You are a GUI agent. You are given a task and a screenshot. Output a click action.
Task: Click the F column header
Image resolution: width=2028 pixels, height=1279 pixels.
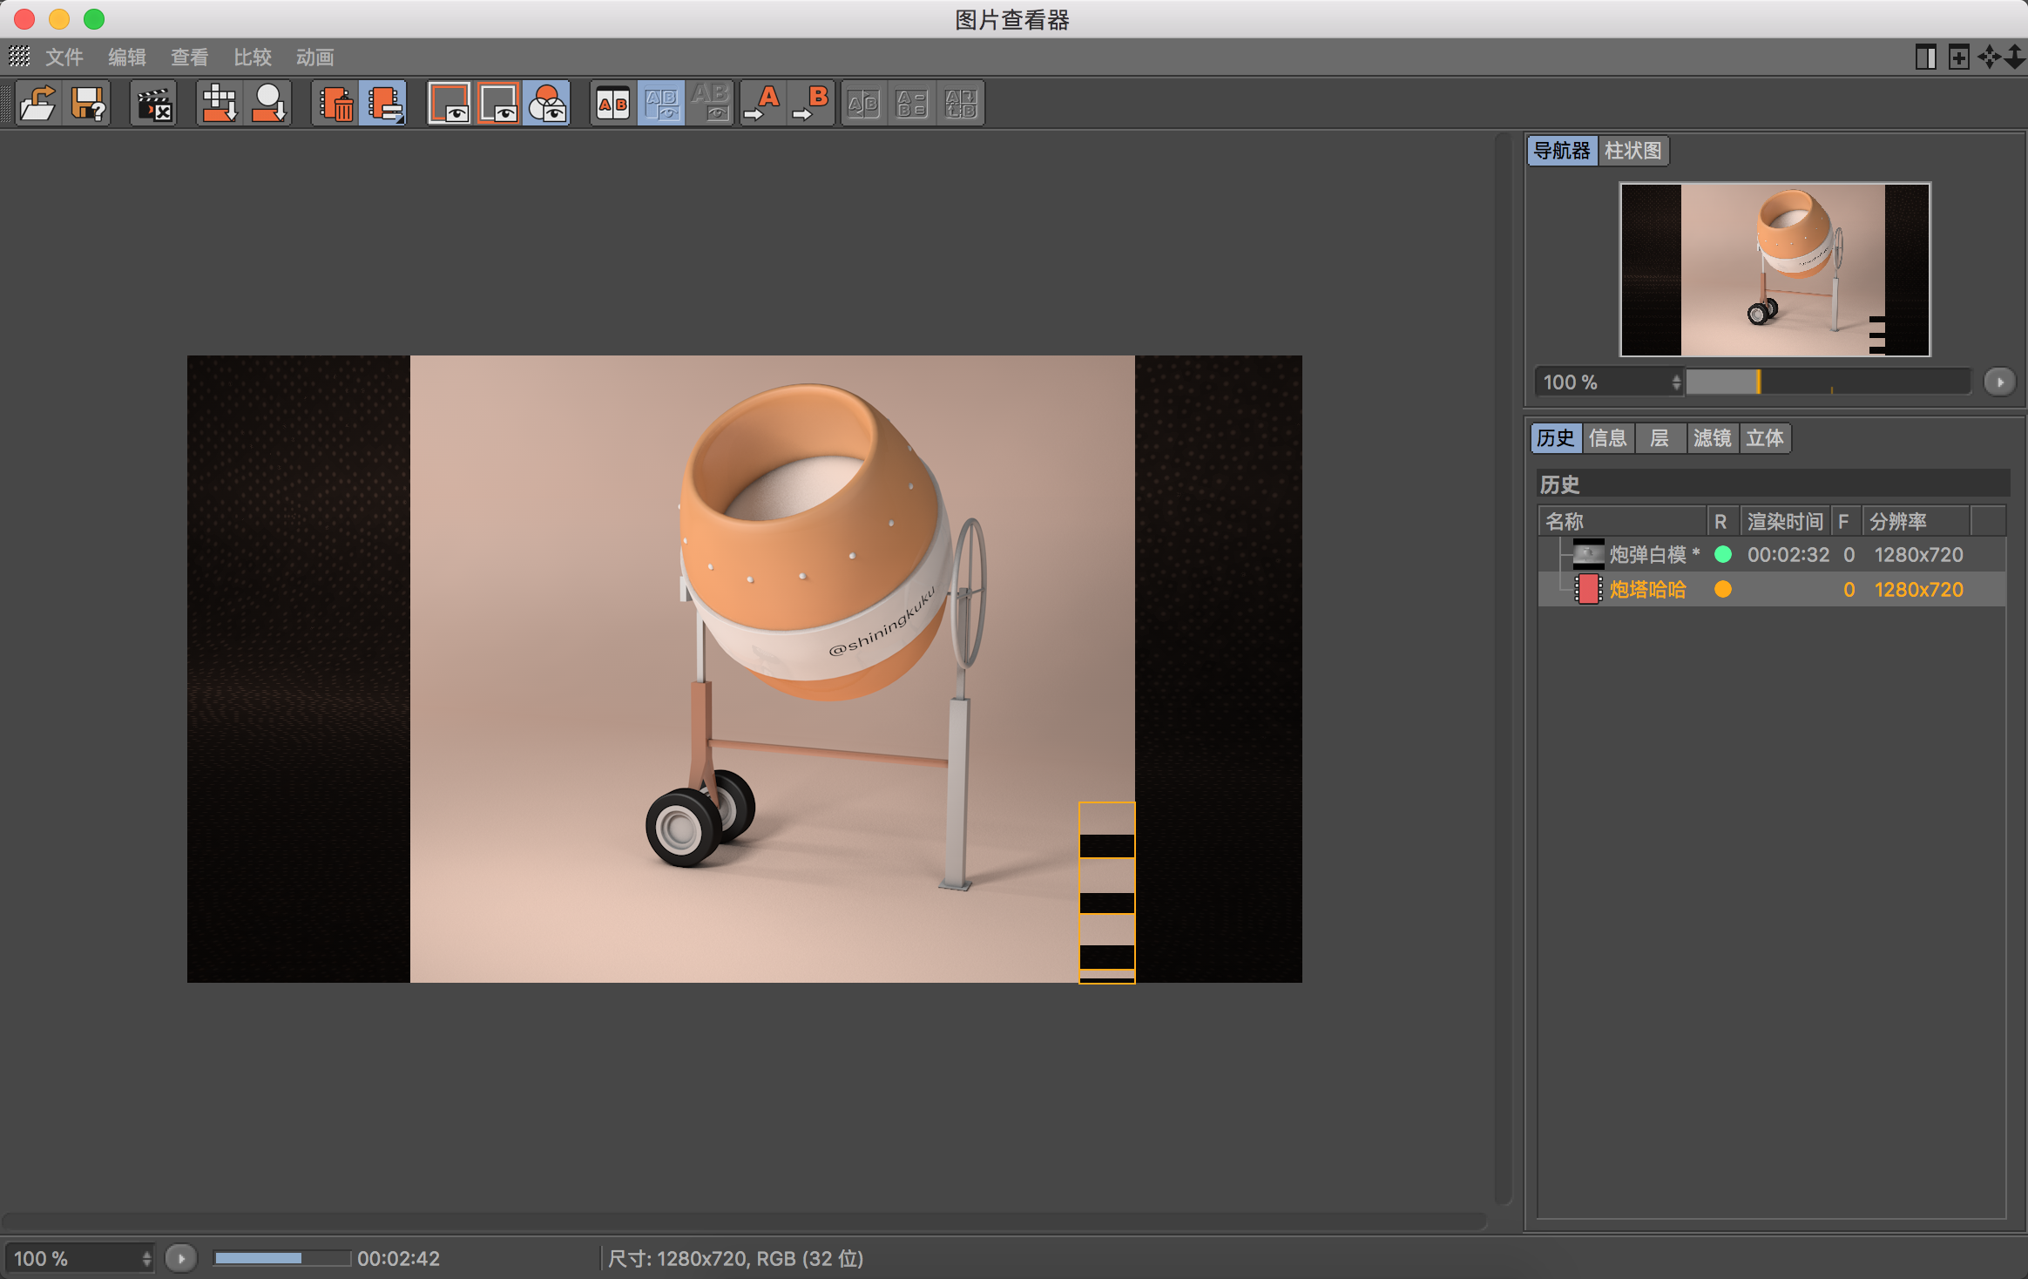(x=1847, y=521)
